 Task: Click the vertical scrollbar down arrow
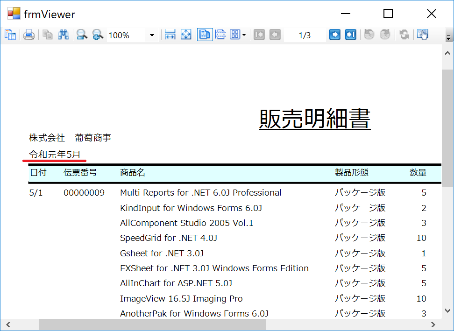pos(447,311)
